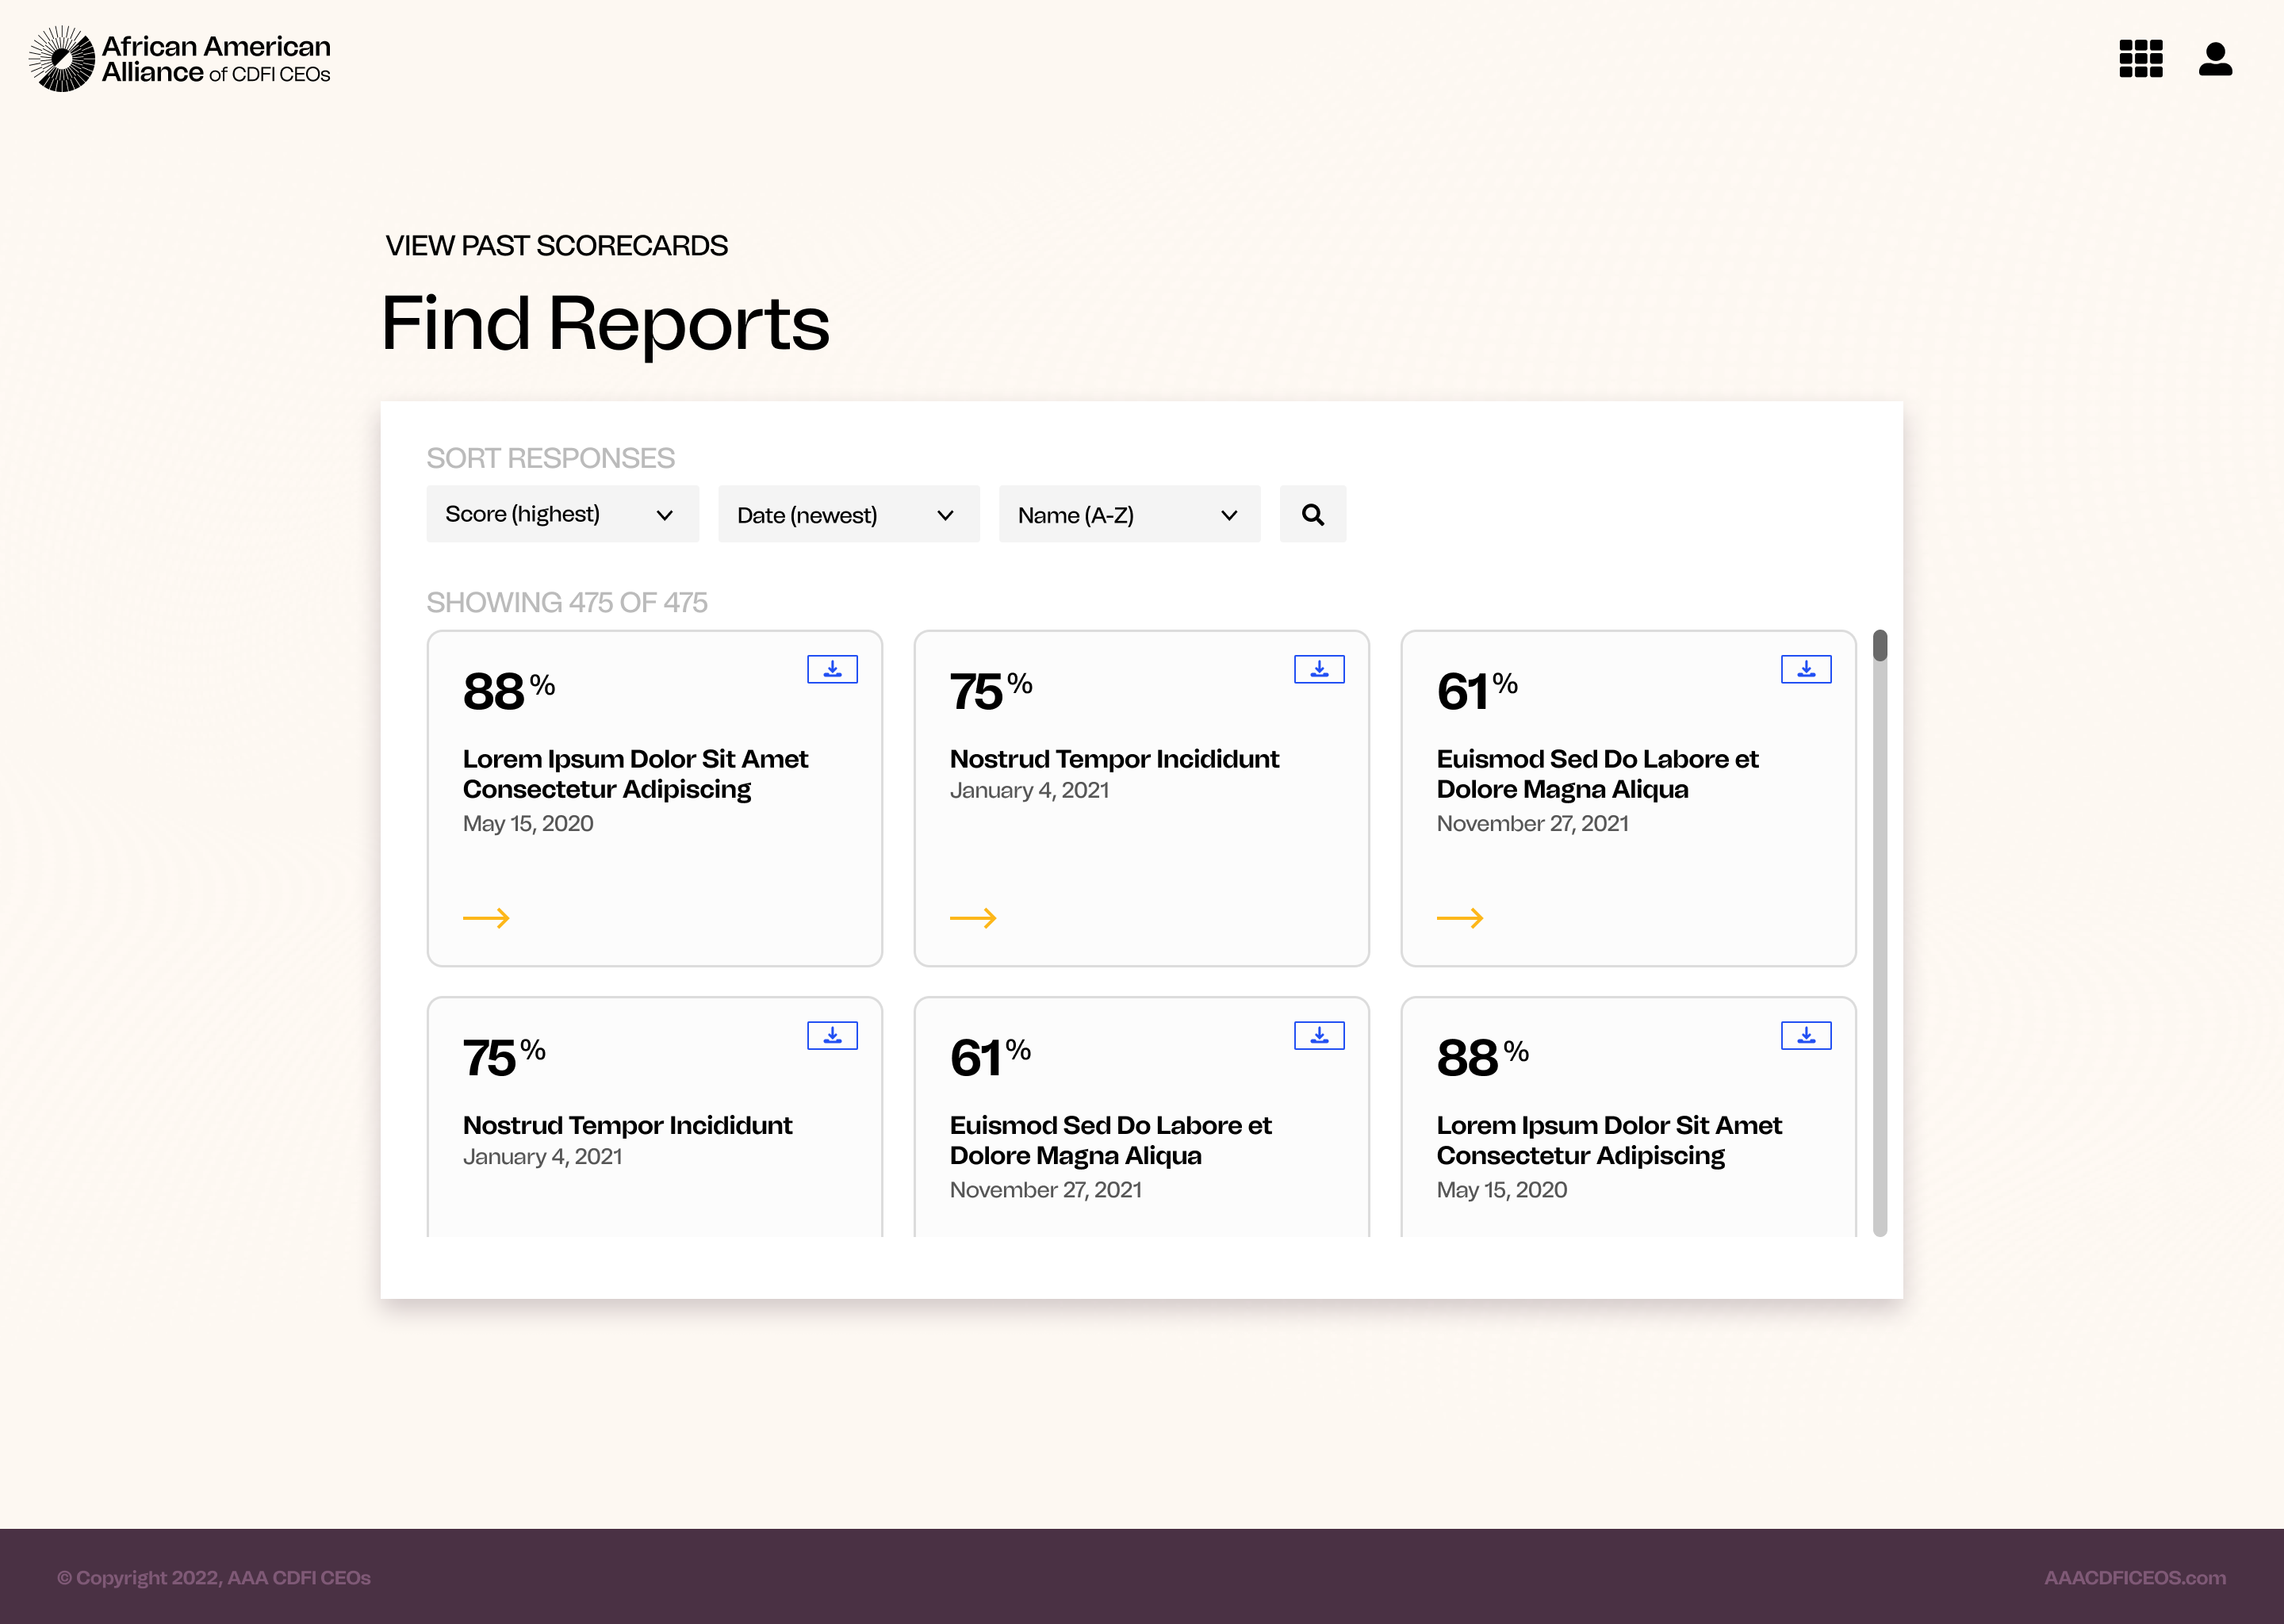Viewport: 2284px width, 1624px height.
Task: Expand the Score (highest) sort dropdown
Action: click(562, 514)
